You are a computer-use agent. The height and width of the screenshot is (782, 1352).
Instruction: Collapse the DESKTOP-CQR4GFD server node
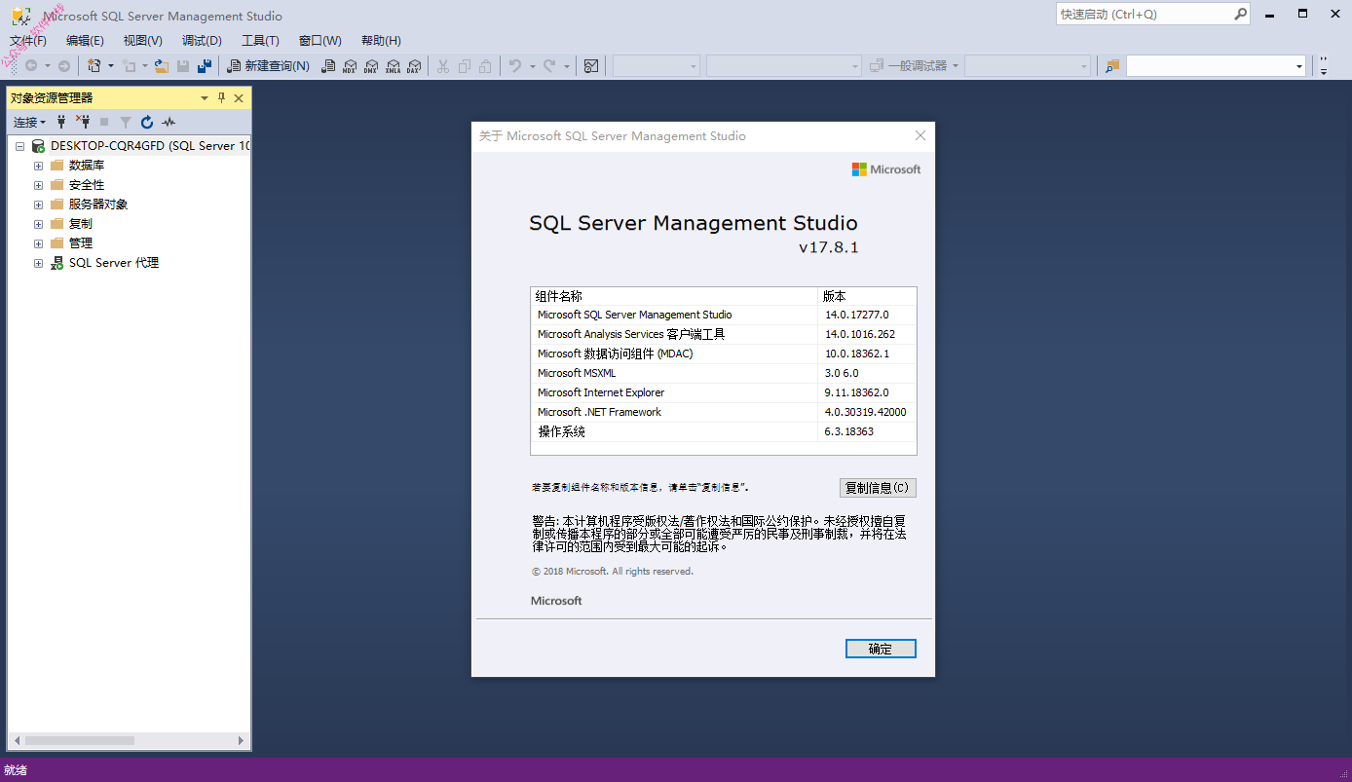[x=19, y=146]
